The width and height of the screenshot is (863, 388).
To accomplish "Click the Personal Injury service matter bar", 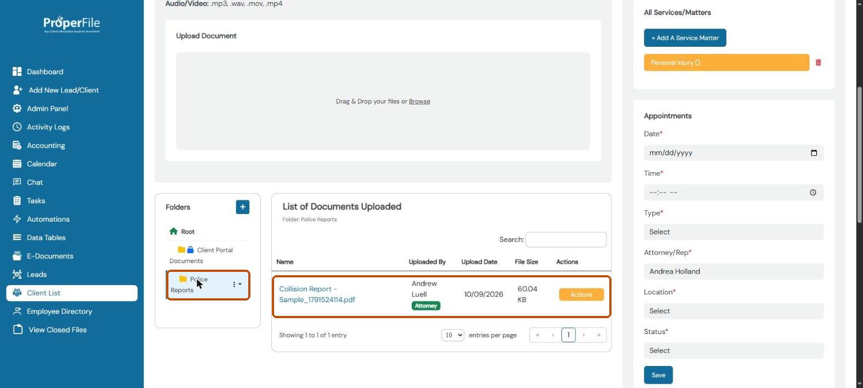I will click(x=727, y=63).
